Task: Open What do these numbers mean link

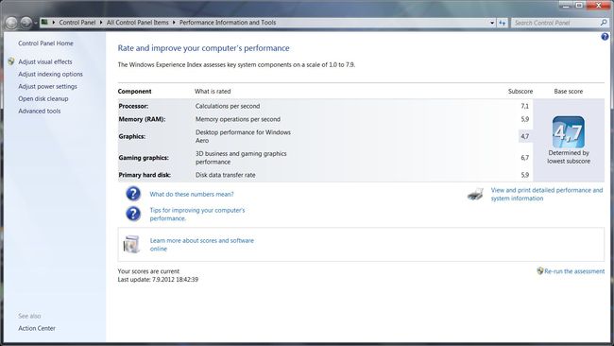Action: tap(192, 195)
